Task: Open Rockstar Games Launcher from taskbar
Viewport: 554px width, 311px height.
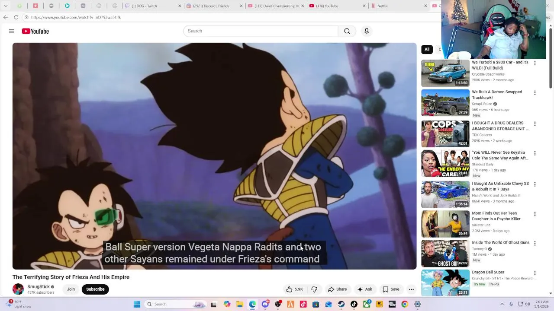Action: 380,304
